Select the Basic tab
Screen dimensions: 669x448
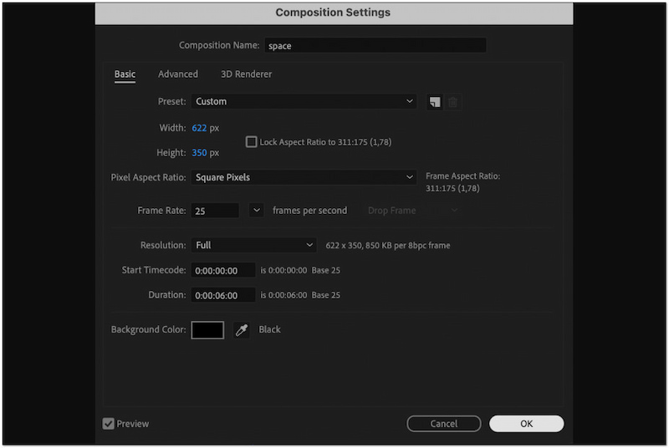point(125,74)
